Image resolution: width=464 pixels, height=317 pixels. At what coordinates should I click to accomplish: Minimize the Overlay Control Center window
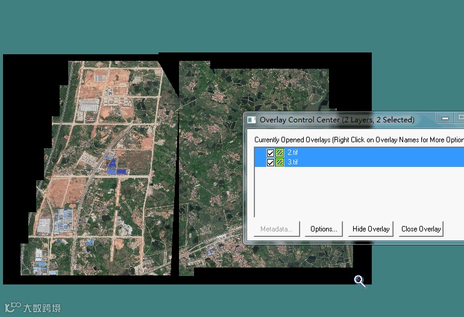tap(445, 118)
